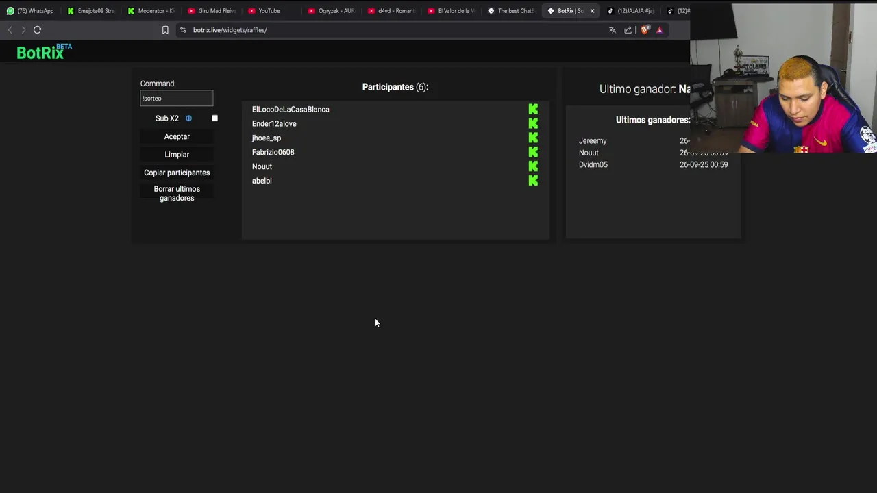
Task: Click Copiar participantes button
Action: 177,173
